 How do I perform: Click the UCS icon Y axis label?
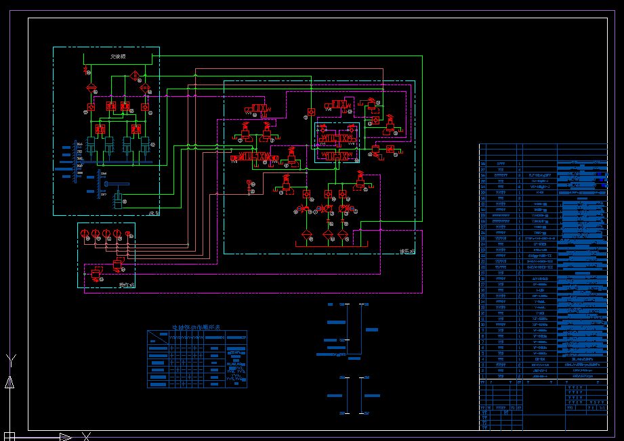11,361
